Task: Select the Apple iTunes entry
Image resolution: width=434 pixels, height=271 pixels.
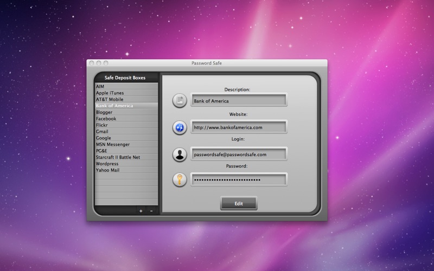Action: 126,93
